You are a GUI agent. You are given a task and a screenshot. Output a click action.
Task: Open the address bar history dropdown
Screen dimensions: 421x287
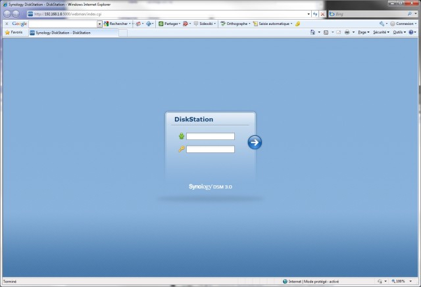309,14
